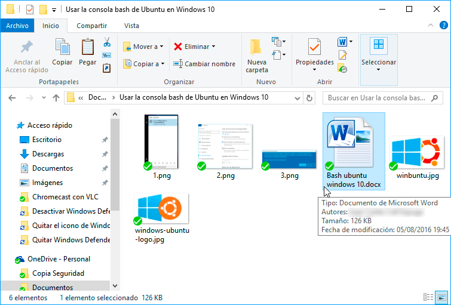This screenshot has height=305, width=451.
Task: Select windows-ubuntu-logo.jpg file
Action: point(162,218)
